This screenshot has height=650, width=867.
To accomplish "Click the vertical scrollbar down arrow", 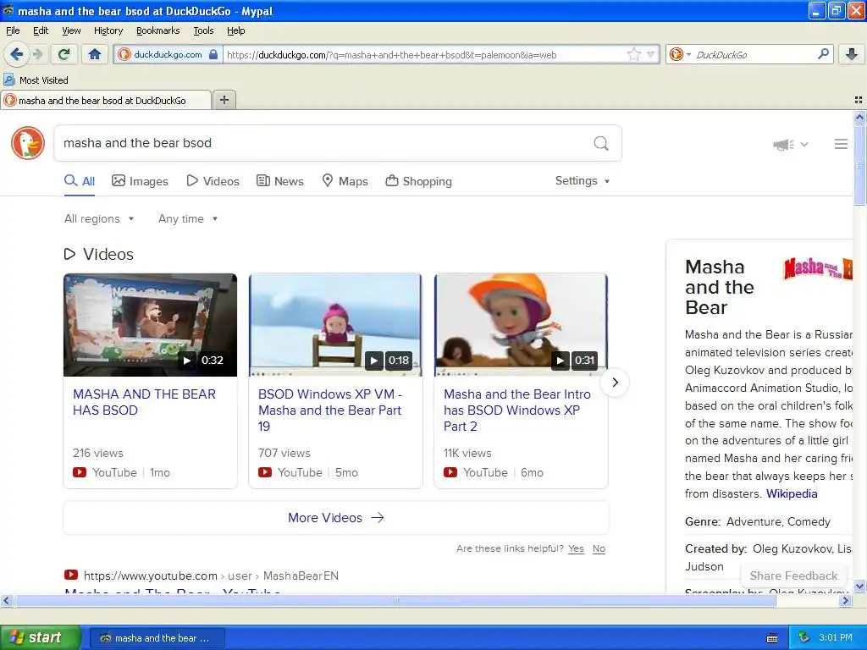I will 859,587.
